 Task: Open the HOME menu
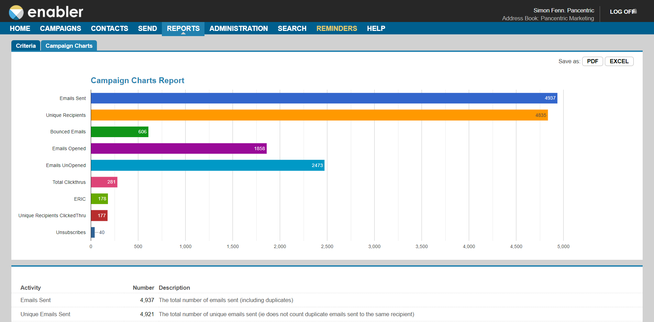[20, 29]
